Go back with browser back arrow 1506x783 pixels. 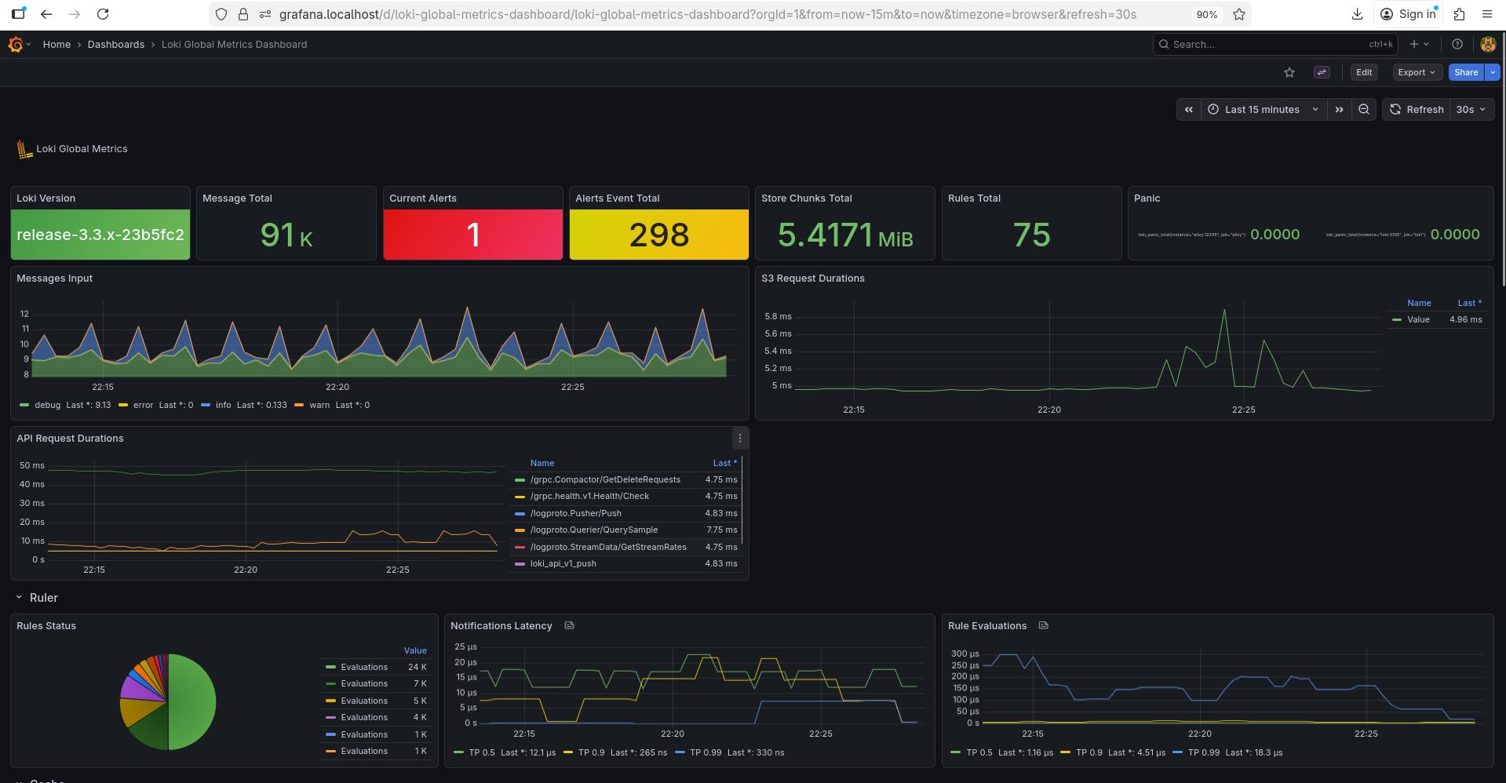[x=46, y=14]
